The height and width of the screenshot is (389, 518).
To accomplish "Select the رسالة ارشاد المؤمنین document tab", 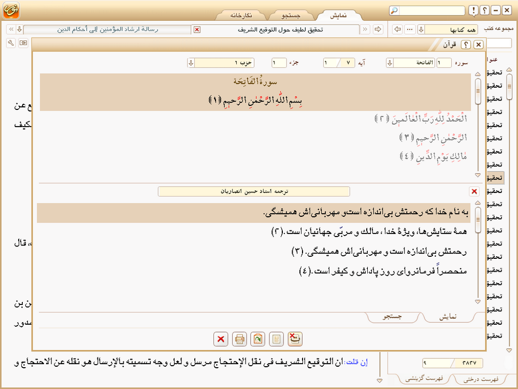I will click(107, 30).
